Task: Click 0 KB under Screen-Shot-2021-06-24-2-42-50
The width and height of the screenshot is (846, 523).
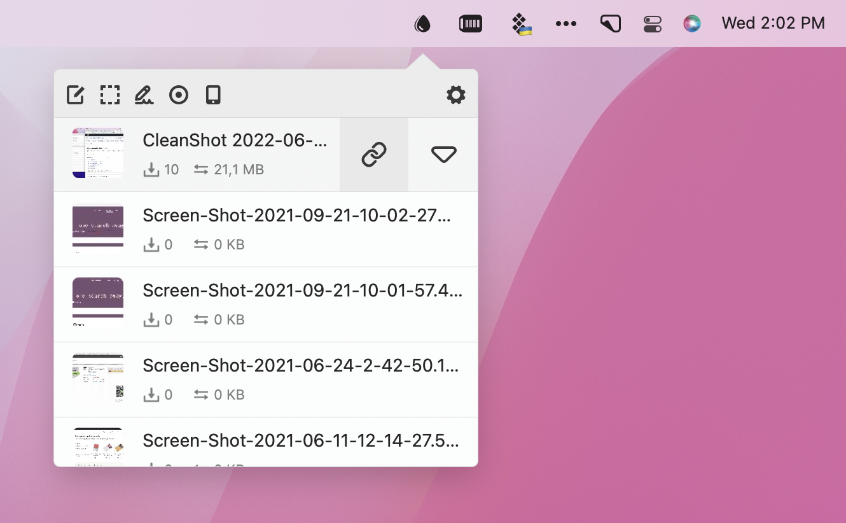Action: pos(229,394)
